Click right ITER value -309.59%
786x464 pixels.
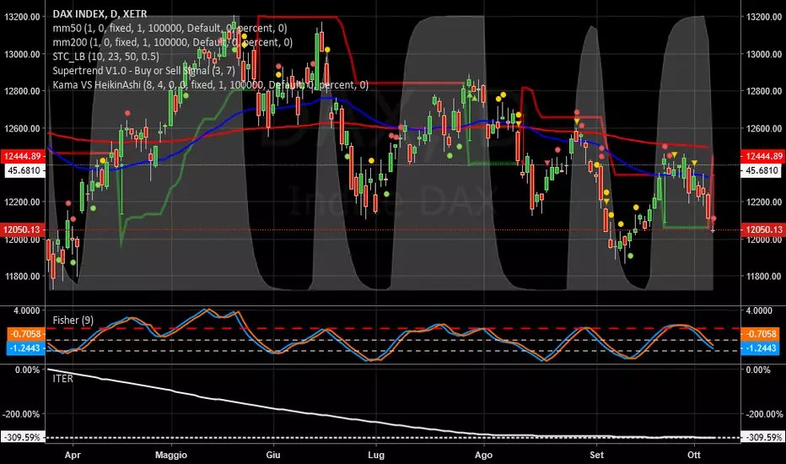coord(763,437)
